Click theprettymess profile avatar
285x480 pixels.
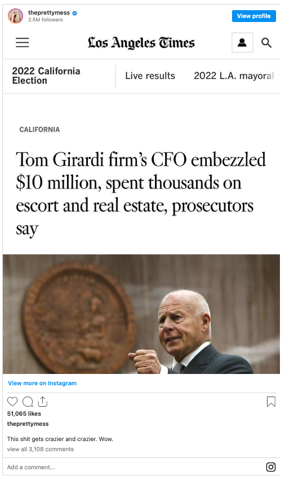coord(15,16)
